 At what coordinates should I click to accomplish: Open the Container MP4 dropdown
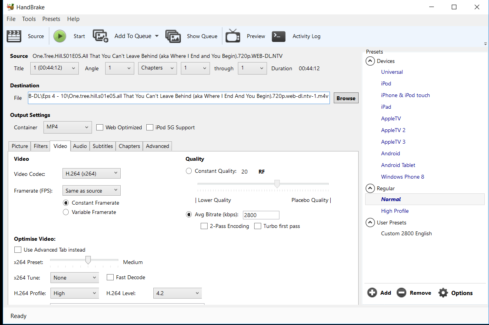pyautogui.click(x=68, y=127)
